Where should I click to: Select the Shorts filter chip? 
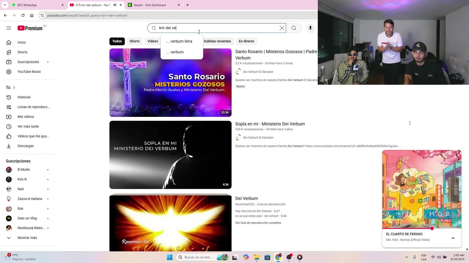134,41
